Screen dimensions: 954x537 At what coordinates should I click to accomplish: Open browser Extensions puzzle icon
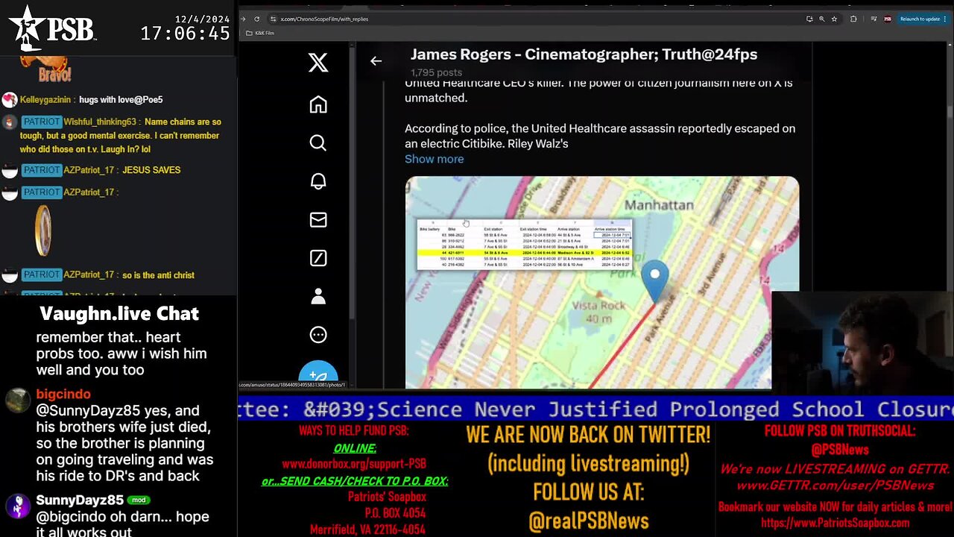[853, 19]
